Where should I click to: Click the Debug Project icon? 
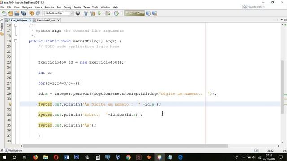(x=108, y=13)
